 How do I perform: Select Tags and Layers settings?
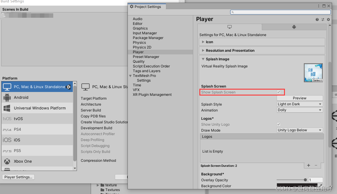click(x=146, y=71)
